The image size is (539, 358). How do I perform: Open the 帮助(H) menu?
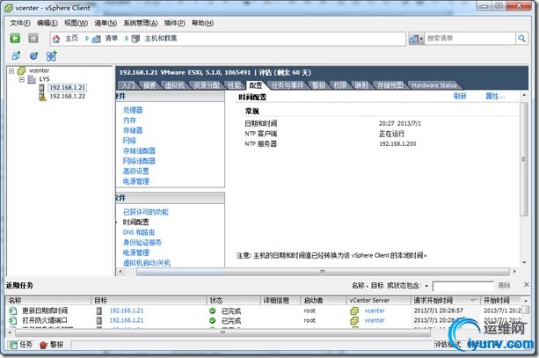click(202, 23)
